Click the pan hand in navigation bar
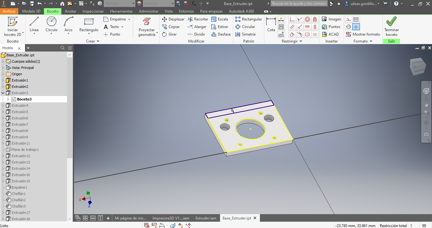 [x=426, y=104]
